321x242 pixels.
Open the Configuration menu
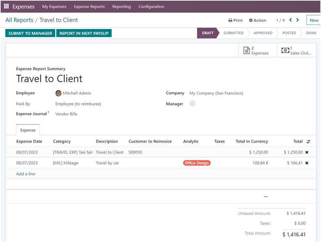click(151, 7)
